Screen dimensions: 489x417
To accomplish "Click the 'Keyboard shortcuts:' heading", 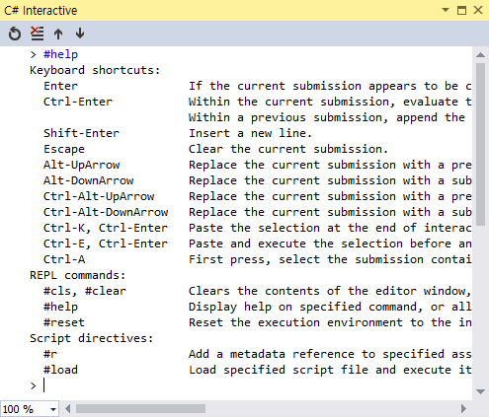I will tap(95, 70).
